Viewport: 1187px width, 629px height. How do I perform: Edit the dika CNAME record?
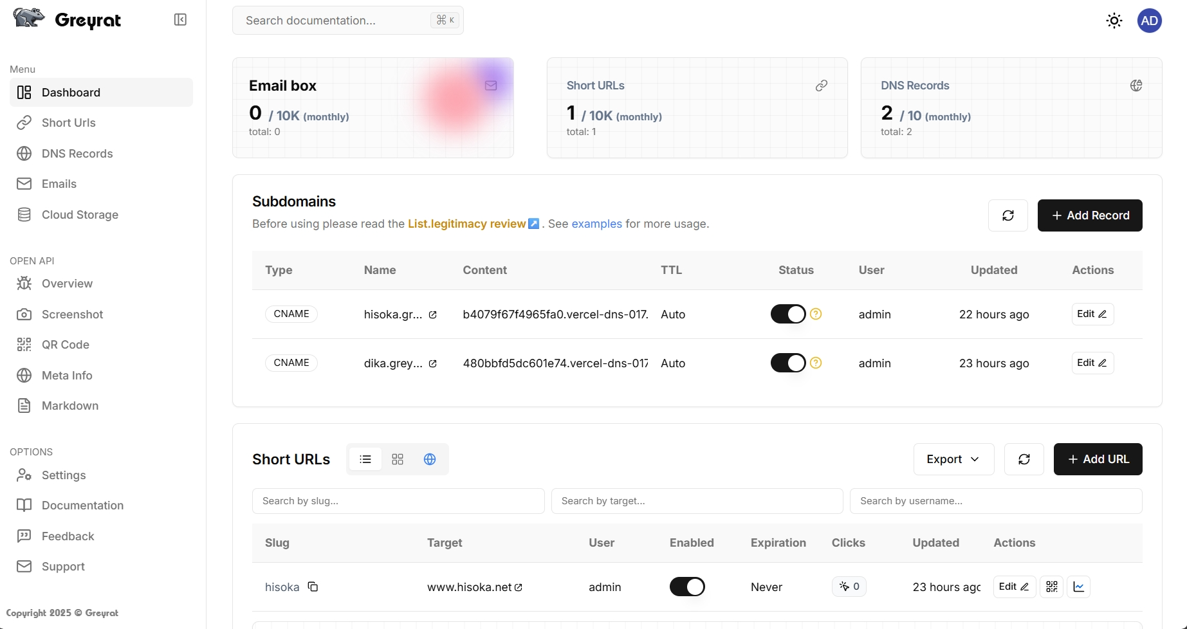coord(1092,363)
